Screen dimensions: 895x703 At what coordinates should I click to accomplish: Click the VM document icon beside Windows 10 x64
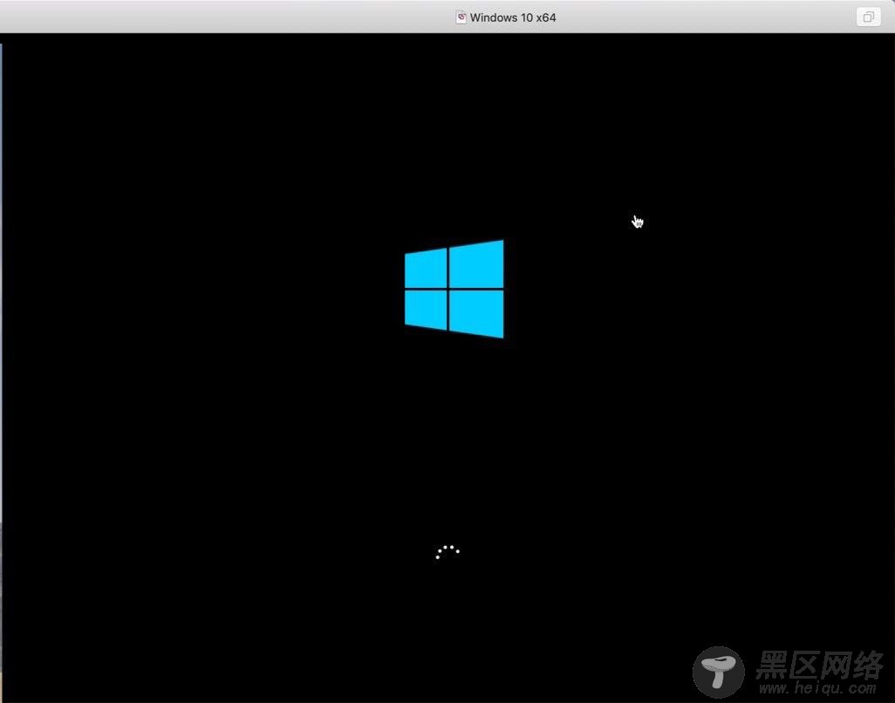(x=461, y=17)
